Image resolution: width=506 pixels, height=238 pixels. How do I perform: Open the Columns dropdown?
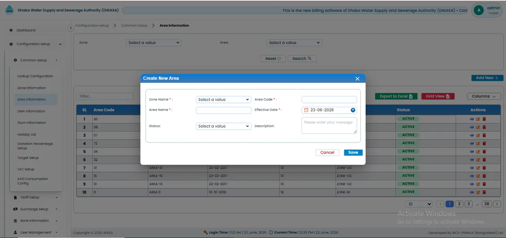(x=484, y=96)
